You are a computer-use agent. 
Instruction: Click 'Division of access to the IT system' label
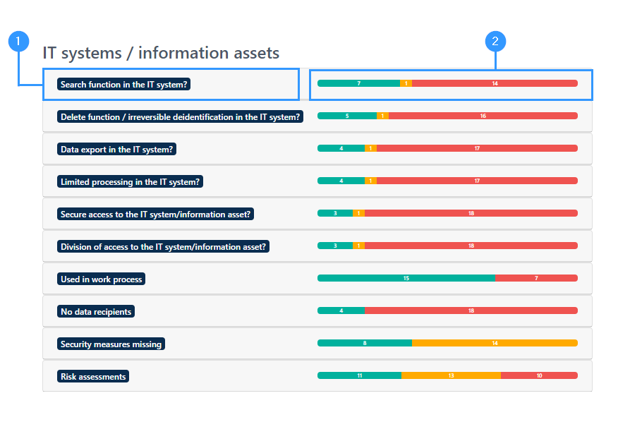click(x=163, y=247)
